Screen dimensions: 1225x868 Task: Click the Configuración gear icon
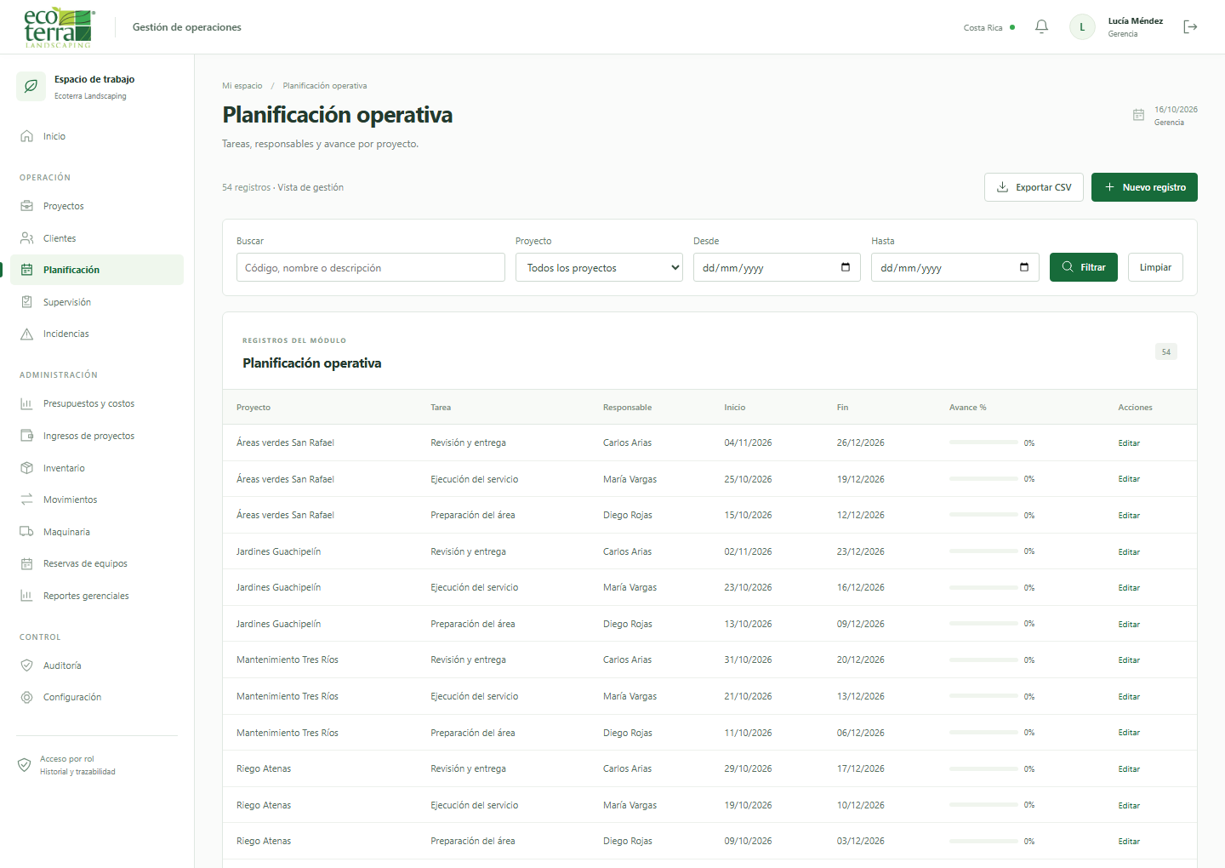tap(27, 697)
